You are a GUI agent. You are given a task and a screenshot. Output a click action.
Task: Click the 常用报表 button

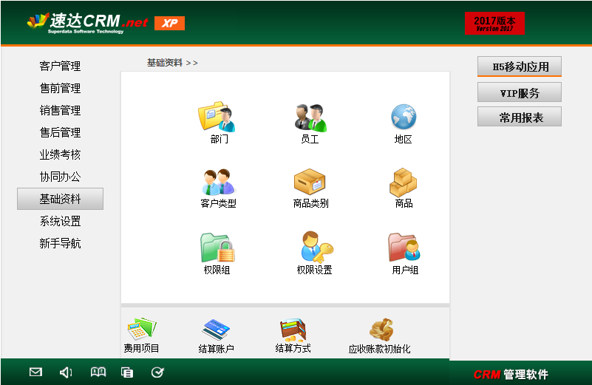click(x=520, y=117)
